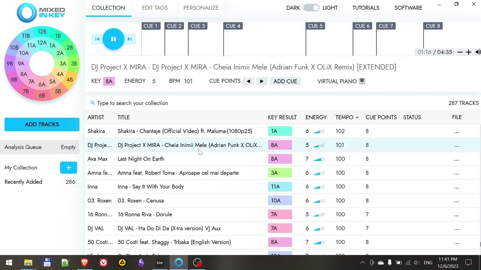
Task: Sort by the Title column header
Action: pos(124,117)
